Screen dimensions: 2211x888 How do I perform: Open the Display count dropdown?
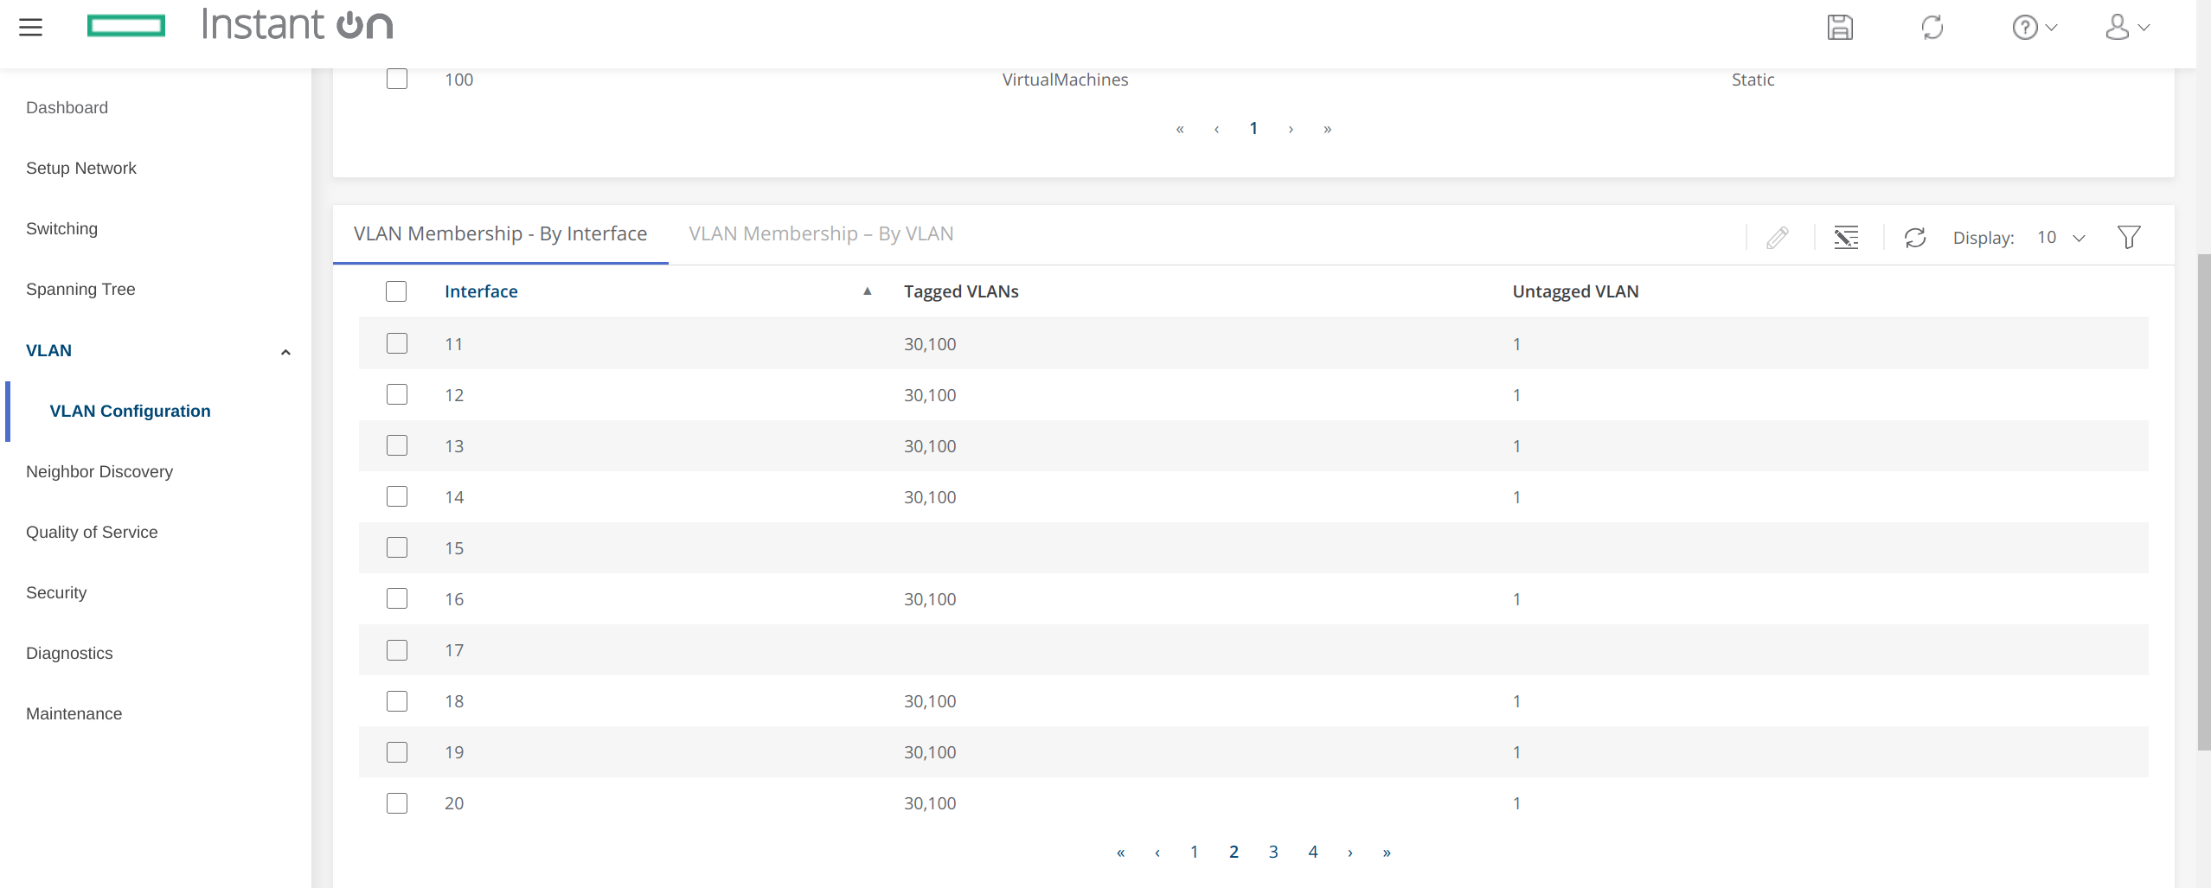click(x=2060, y=237)
